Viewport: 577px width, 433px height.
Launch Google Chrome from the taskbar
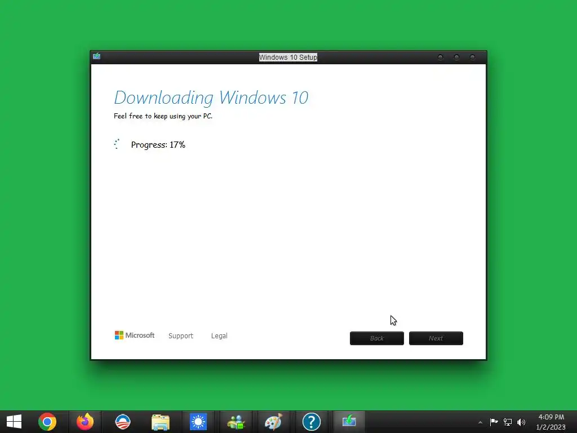47,422
